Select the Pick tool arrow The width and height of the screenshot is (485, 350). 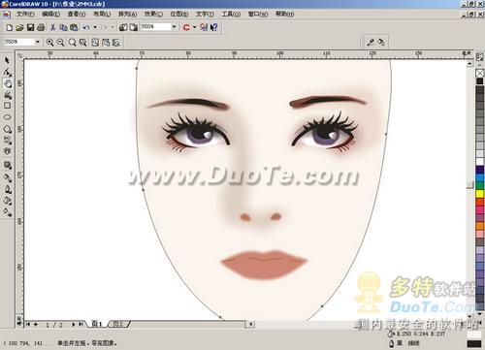pyautogui.click(x=7, y=60)
